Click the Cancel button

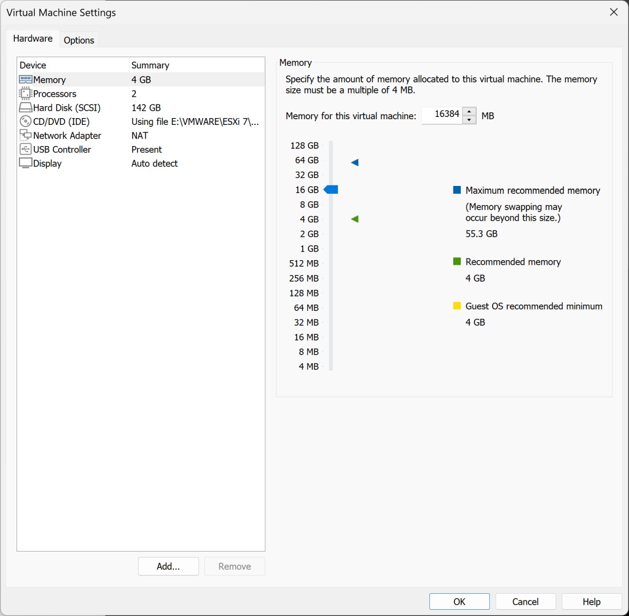coord(526,602)
